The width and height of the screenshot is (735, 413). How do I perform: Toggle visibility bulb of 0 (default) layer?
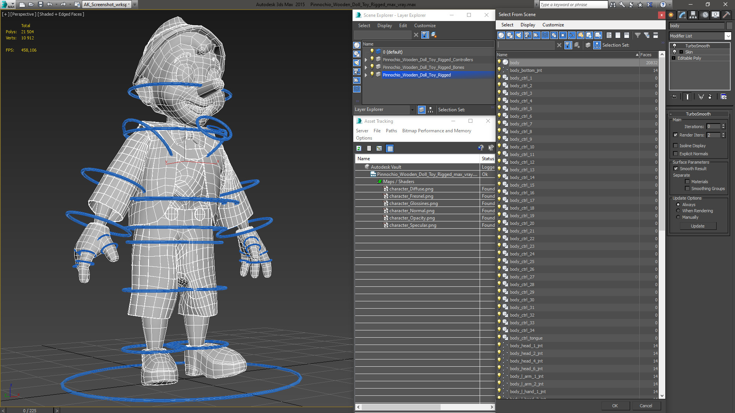[372, 52]
